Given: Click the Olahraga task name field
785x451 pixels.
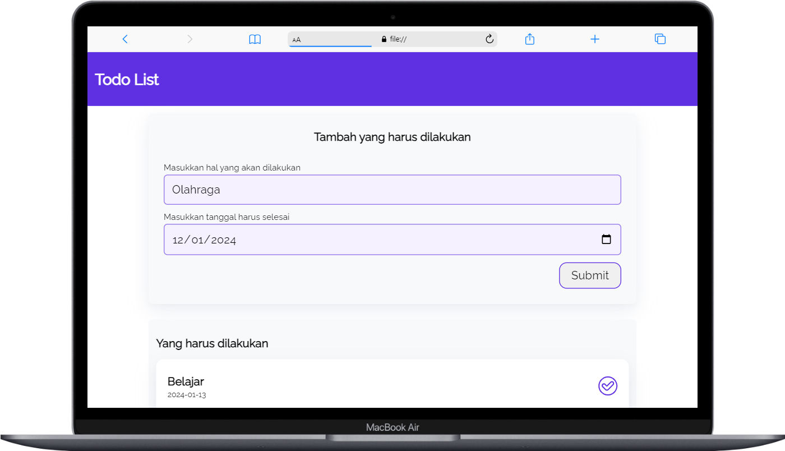Looking at the screenshot, I should point(392,190).
